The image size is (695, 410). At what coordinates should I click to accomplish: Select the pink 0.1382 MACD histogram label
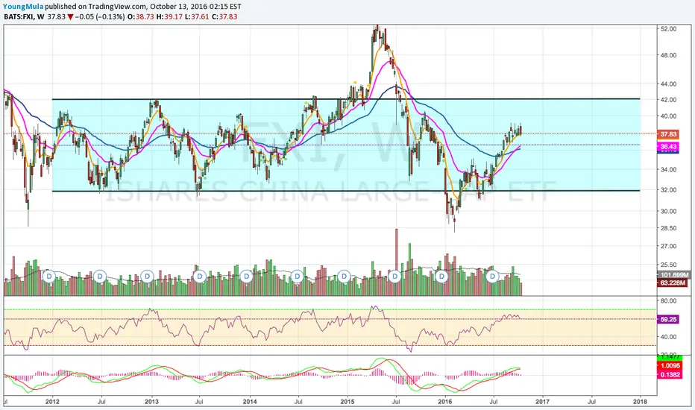tap(670, 374)
